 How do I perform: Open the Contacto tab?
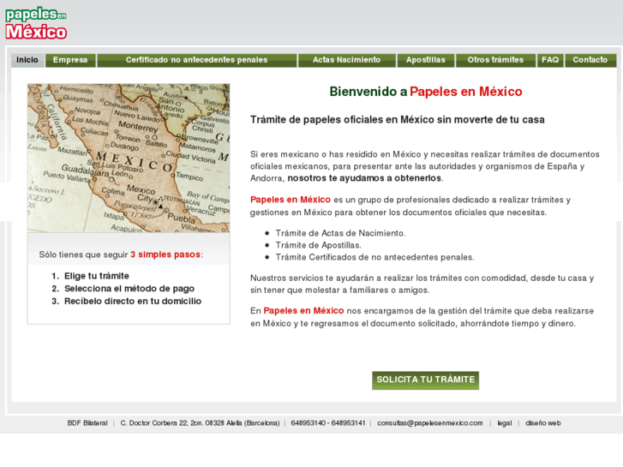pos(590,60)
